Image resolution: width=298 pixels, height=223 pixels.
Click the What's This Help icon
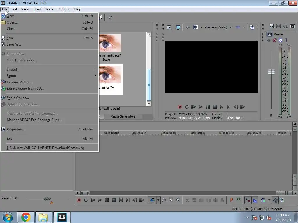(x=110, y=17)
